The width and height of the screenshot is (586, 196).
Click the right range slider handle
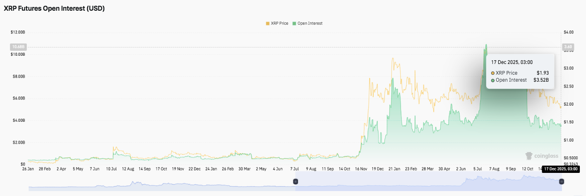562,182
